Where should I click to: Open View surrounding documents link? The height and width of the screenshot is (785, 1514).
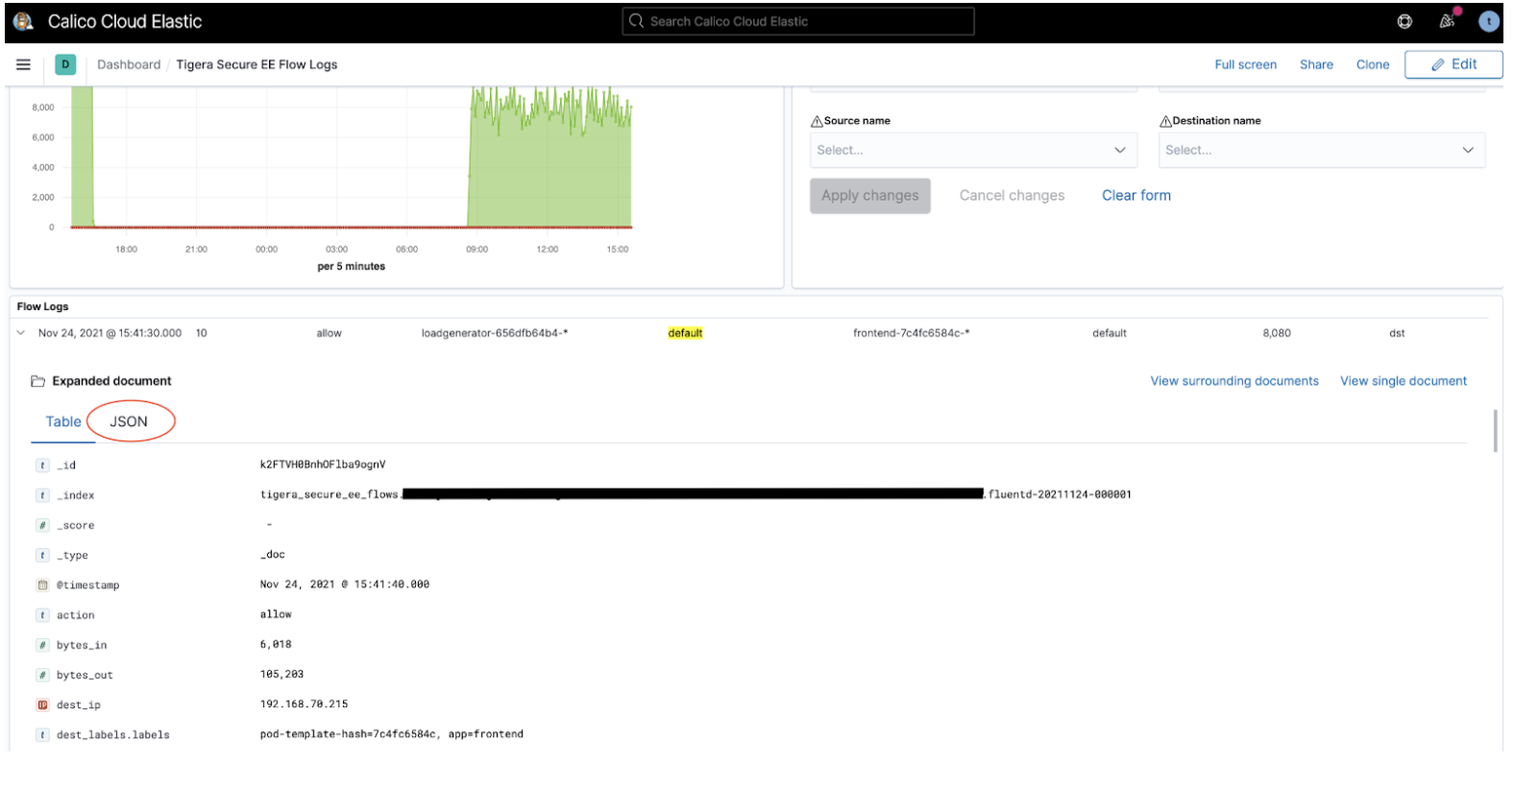coord(1233,381)
